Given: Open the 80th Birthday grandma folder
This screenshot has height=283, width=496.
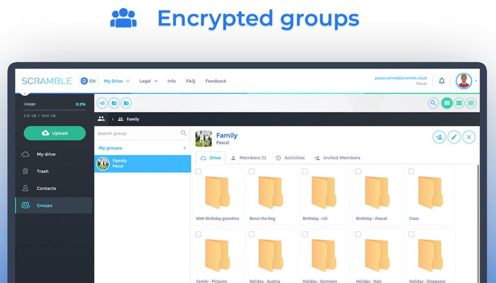Looking at the screenshot, I should tap(217, 196).
